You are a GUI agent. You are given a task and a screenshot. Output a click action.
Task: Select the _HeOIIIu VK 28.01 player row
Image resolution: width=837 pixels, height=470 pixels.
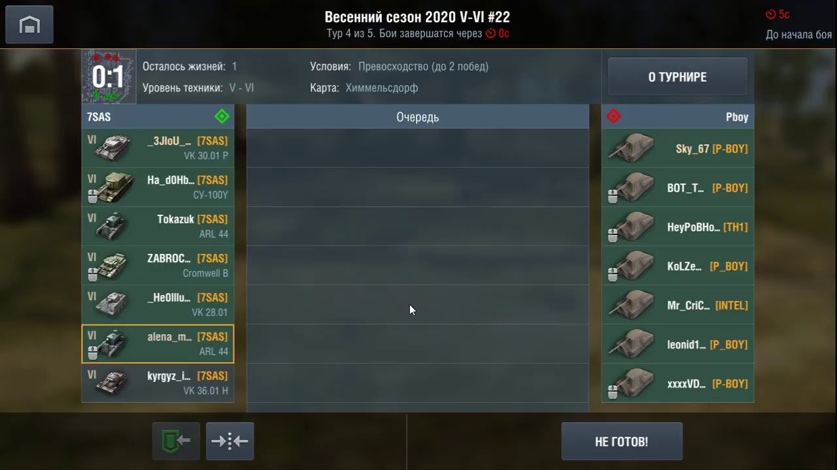[158, 305]
